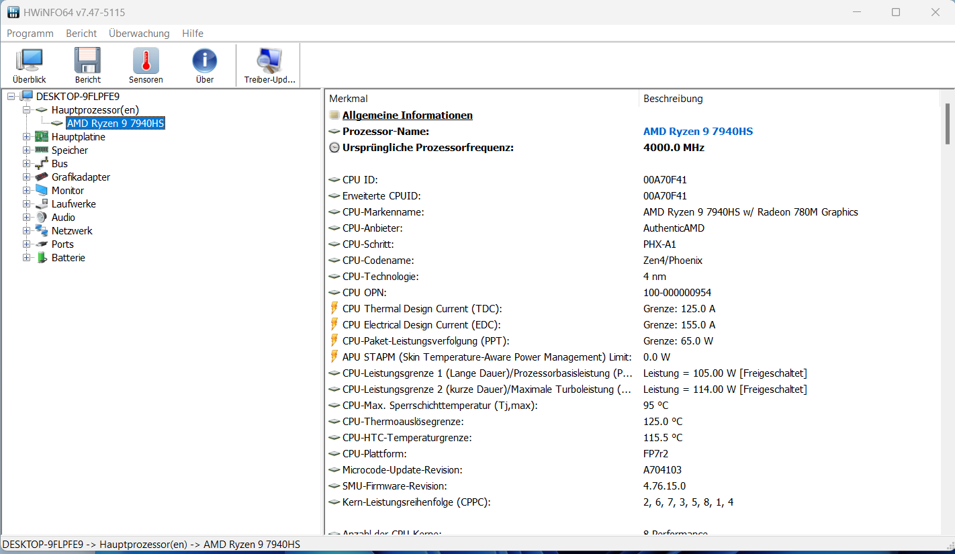Viewport: 955px width, 554px height.
Task: Select the Ports tree item label
Action: coord(62,244)
